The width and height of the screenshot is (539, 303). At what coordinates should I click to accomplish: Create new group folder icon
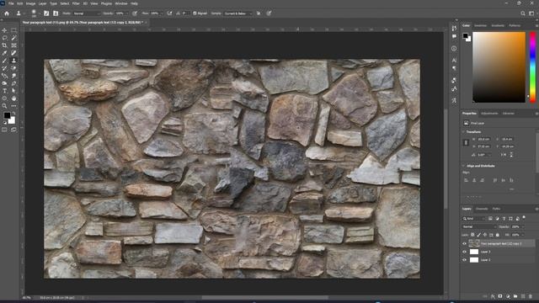click(x=515, y=296)
